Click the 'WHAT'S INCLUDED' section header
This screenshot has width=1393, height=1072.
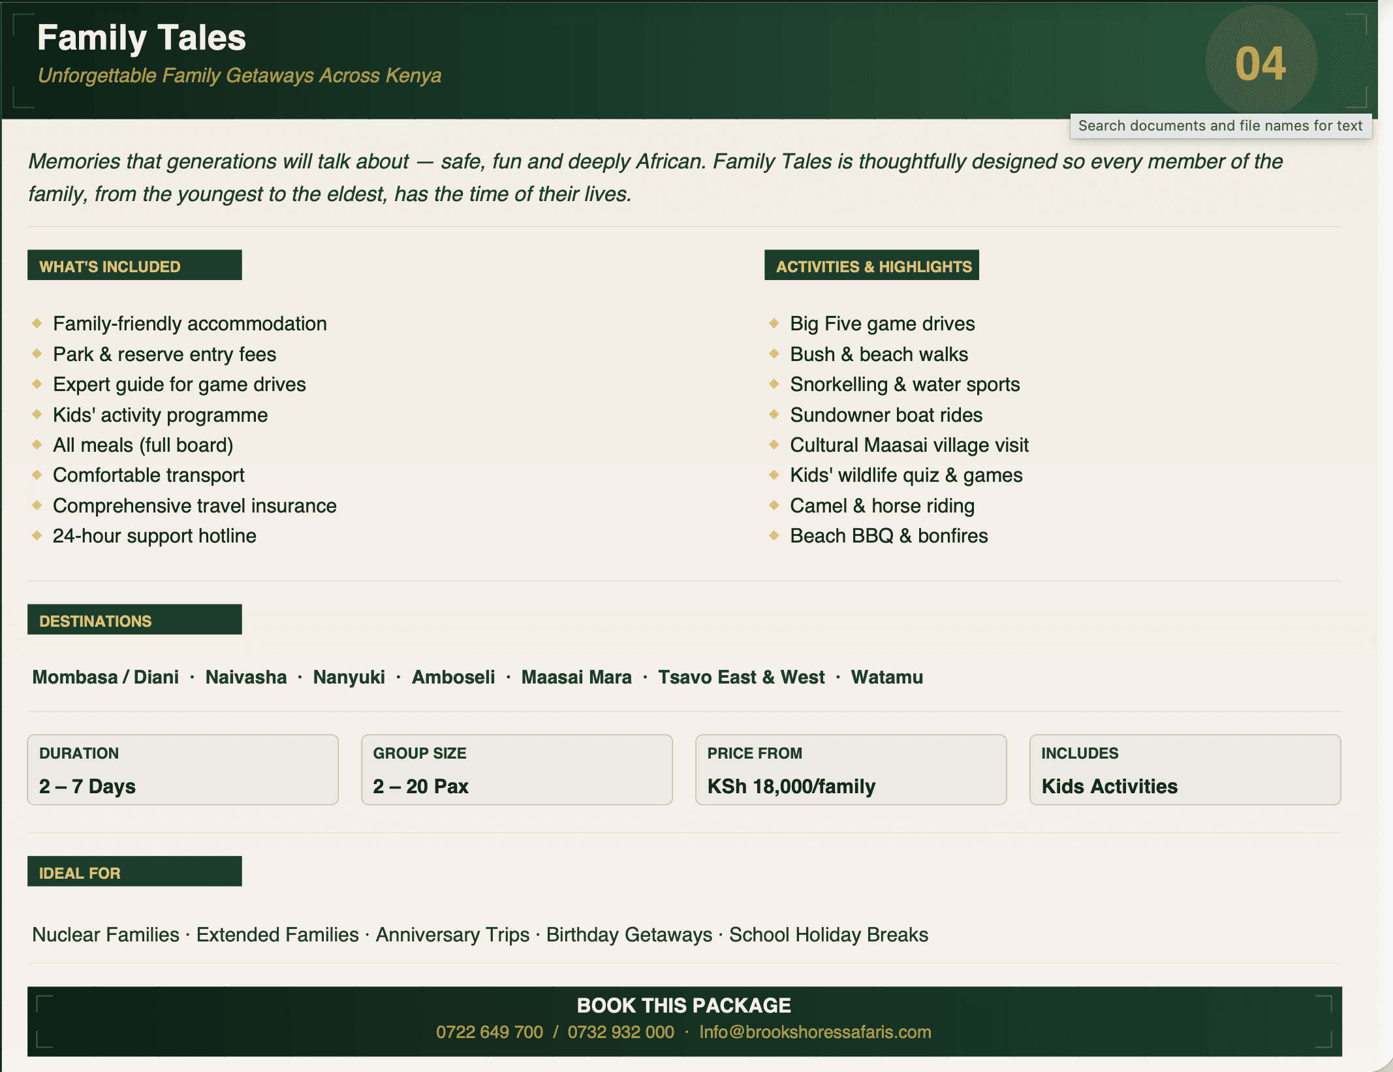[x=134, y=266]
